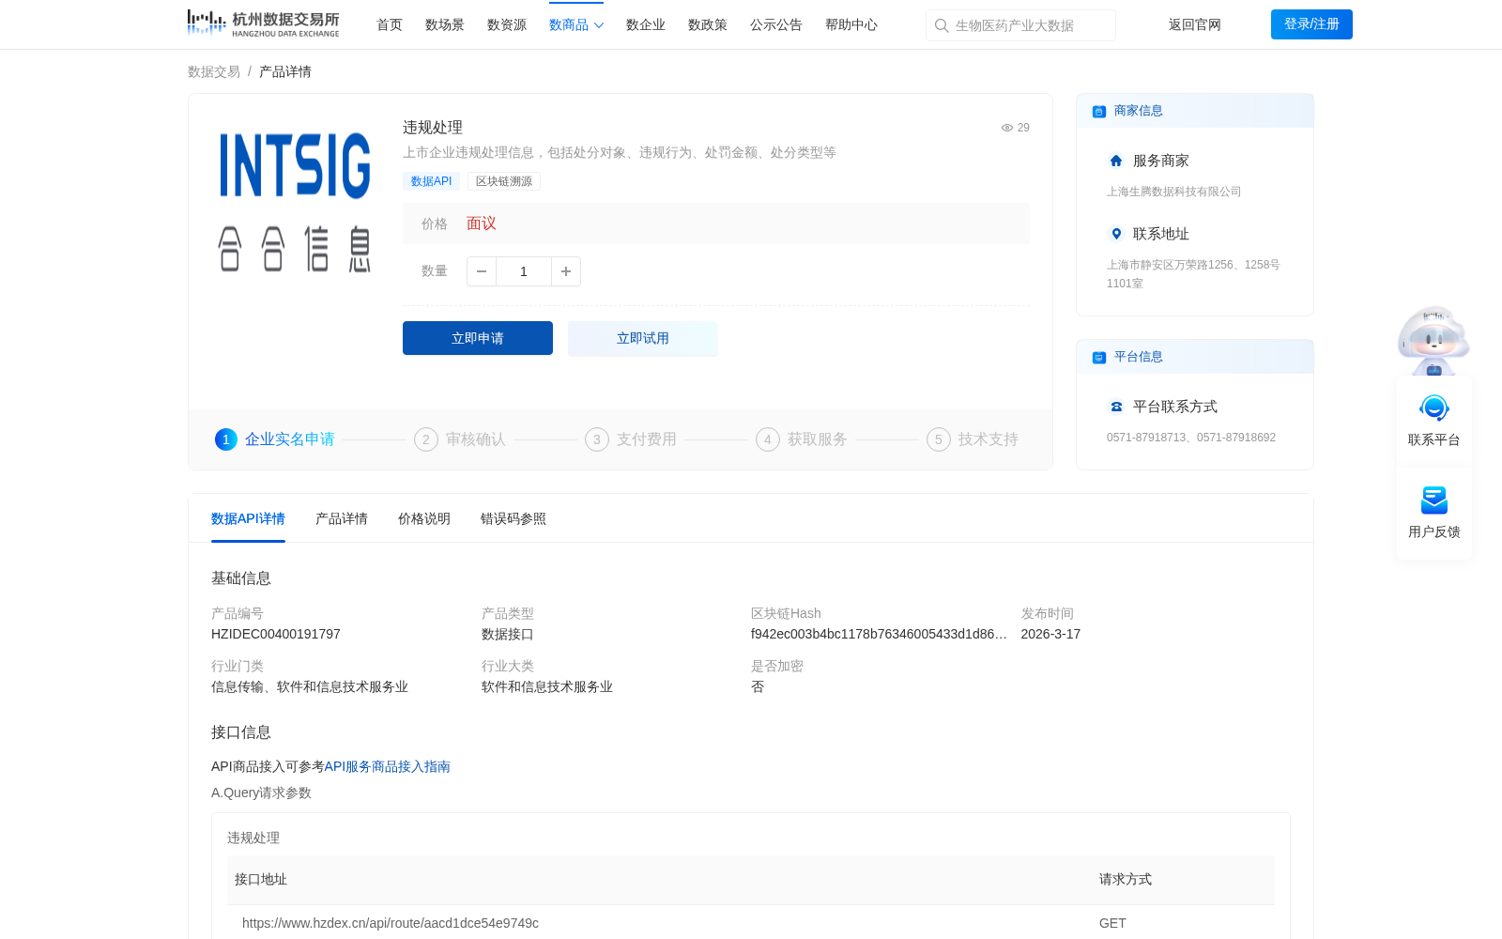Click the 平台信息 header icon
Viewport: 1502px width, 939px height.
[1099, 357]
